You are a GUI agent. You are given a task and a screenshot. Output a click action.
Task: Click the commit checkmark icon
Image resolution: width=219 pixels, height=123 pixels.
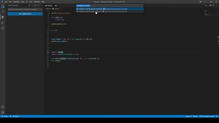[33, 5]
